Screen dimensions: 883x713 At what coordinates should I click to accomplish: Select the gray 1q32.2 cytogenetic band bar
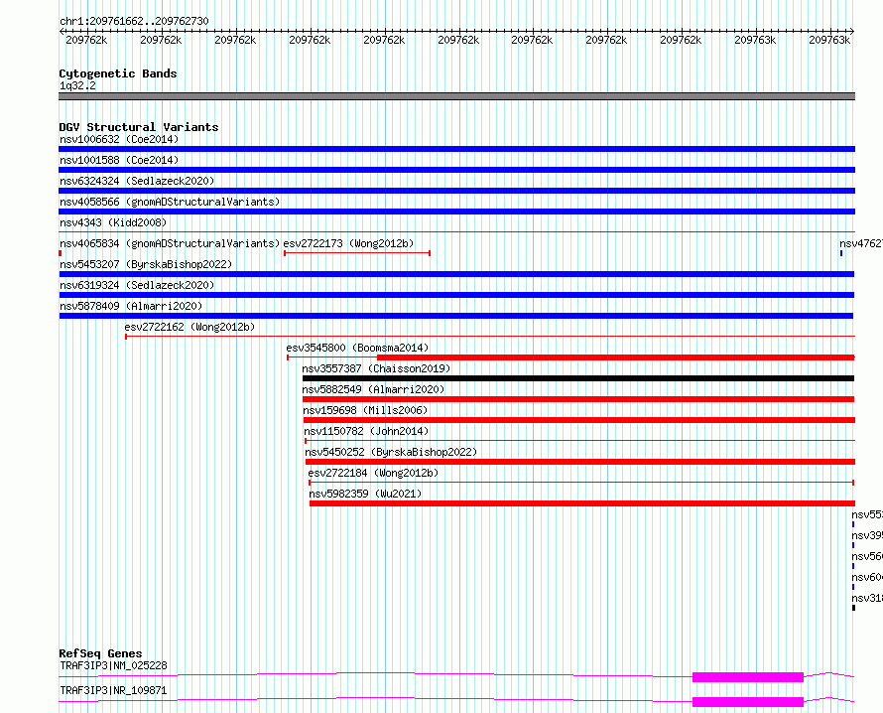coord(456,96)
